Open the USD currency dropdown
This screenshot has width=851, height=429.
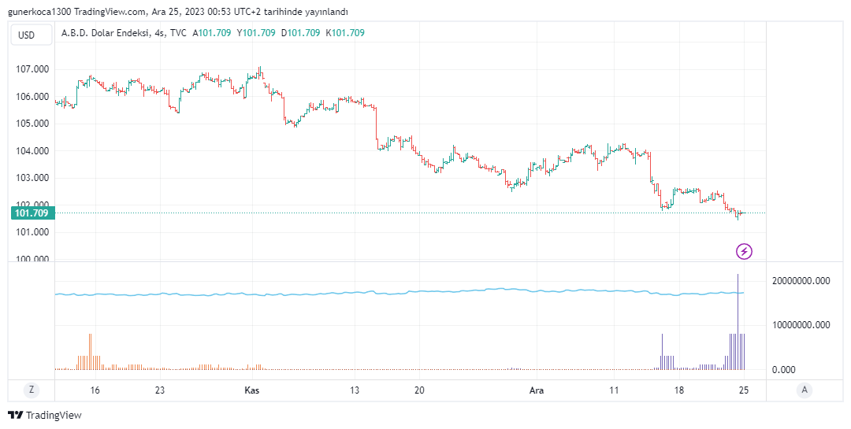click(x=27, y=35)
